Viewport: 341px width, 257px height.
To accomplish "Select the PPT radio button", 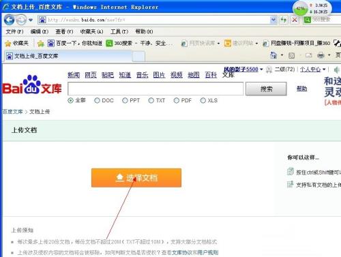I will tap(125, 100).
